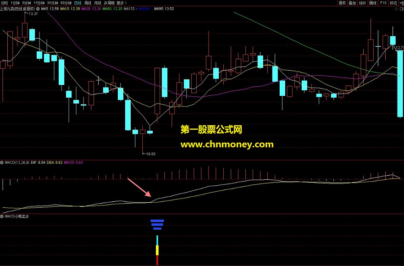
Task: Click the MA60: 12.25 indicator label
Action: point(112,9)
